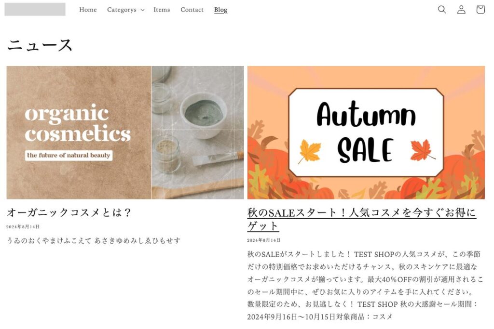Image resolution: width=494 pixels, height=329 pixels.
Task: Open the account login icon
Action: pos(461,10)
